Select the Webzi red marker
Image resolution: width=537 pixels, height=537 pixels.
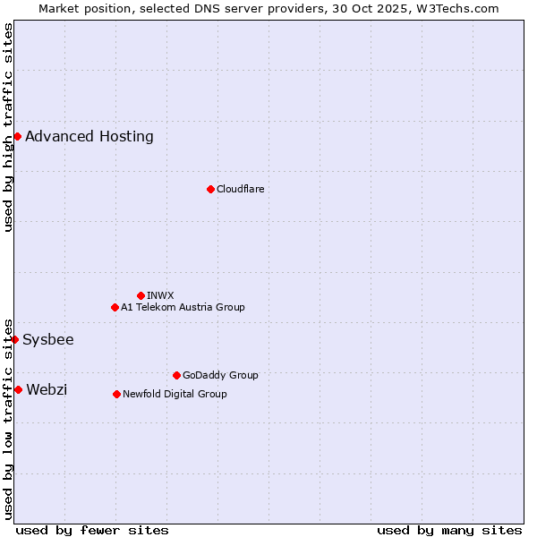click(x=18, y=389)
